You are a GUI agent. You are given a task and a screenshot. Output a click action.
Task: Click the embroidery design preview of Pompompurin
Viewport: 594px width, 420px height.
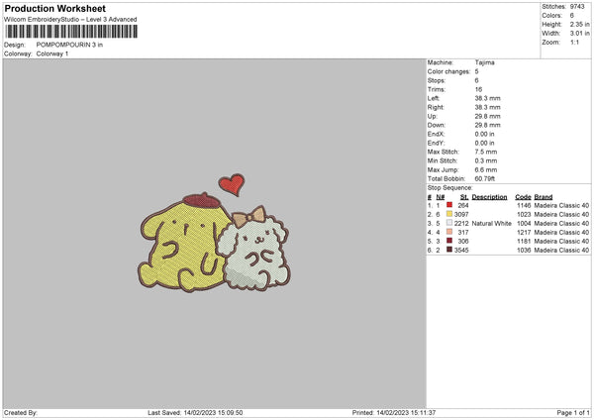[x=215, y=233]
